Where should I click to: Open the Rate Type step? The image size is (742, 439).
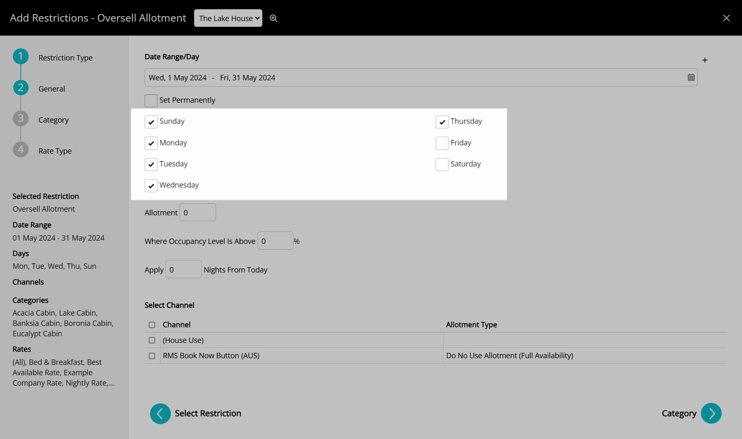(55, 151)
